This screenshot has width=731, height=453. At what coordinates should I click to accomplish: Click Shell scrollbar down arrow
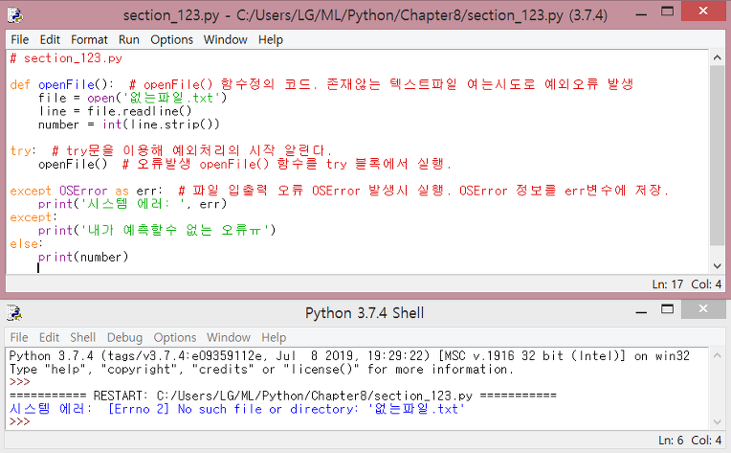click(717, 421)
